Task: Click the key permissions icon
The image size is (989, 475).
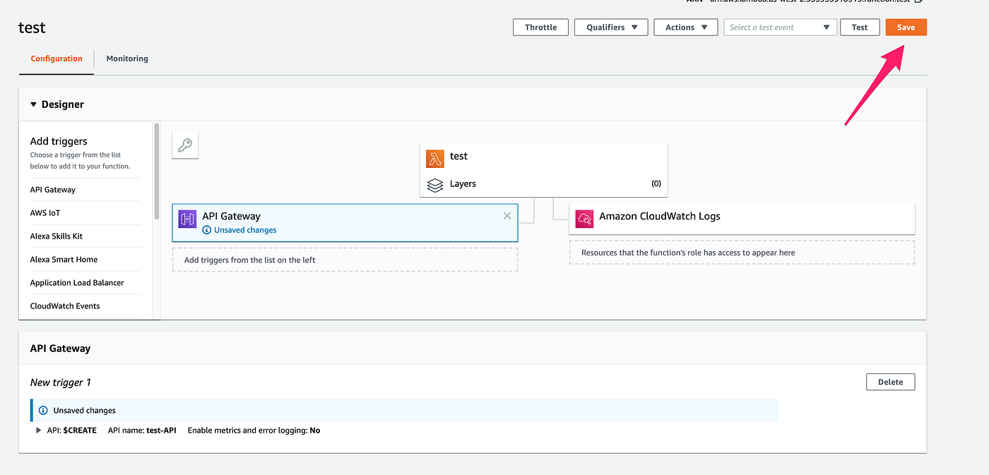Action: pyautogui.click(x=185, y=145)
